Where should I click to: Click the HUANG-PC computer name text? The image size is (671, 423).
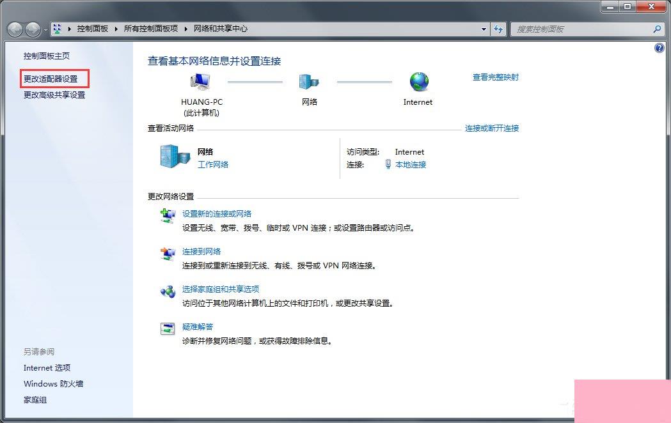click(x=201, y=102)
